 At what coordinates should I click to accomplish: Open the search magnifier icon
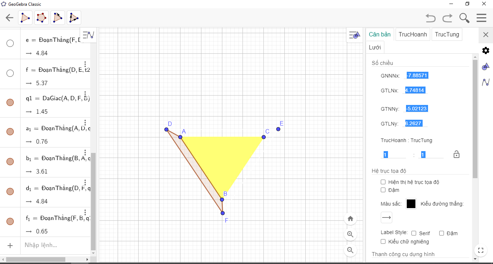click(x=464, y=18)
